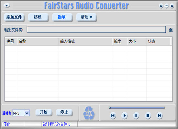Sort list by 输入格式 column header
Image resolution: width=178 pixels, height=129 pixels.
[85, 41]
